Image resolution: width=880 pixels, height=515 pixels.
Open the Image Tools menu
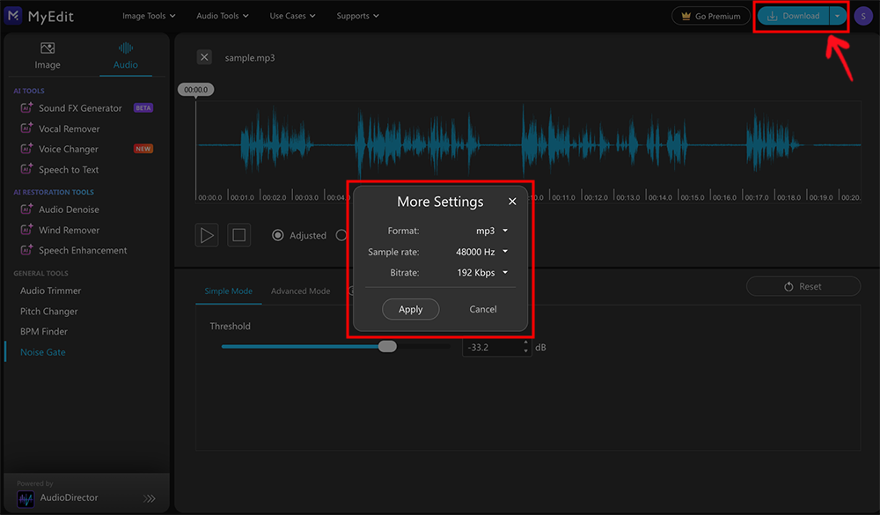148,15
